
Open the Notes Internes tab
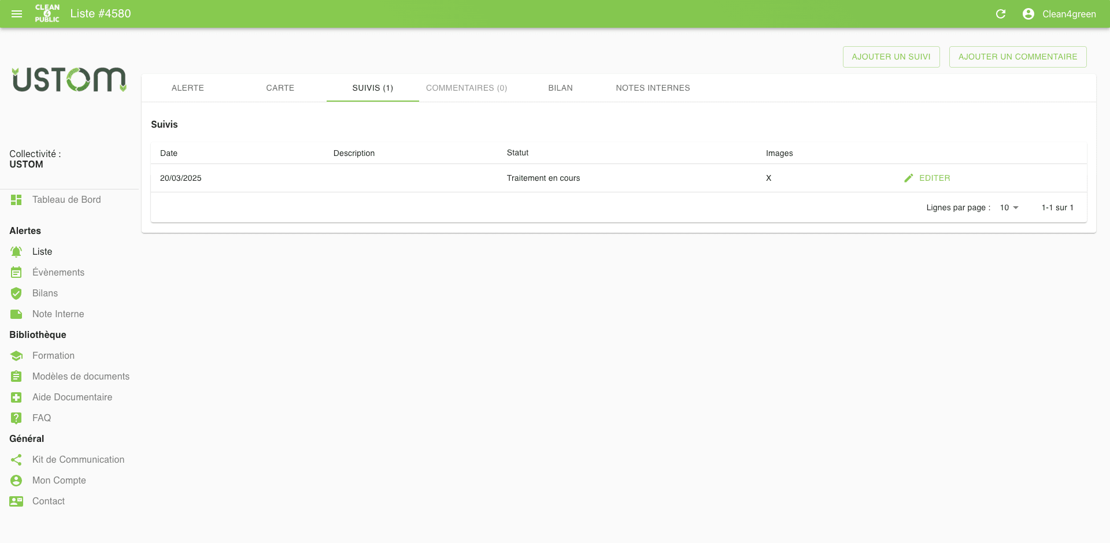coord(653,88)
